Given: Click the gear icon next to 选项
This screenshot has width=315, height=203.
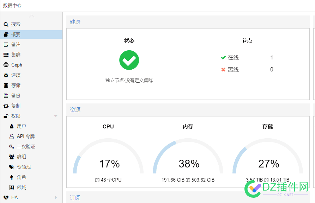Looking at the screenshot, I should click(6, 75).
